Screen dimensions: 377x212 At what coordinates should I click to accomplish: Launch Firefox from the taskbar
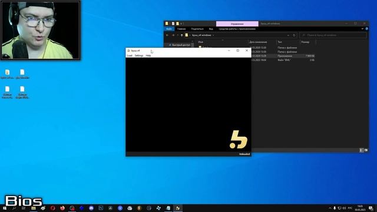pos(62,208)
